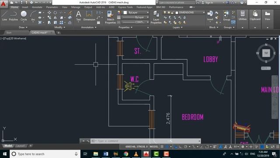Select the Rectangular Array tool
The height and width of the screenshot is (158, 280).
(61, 22)
